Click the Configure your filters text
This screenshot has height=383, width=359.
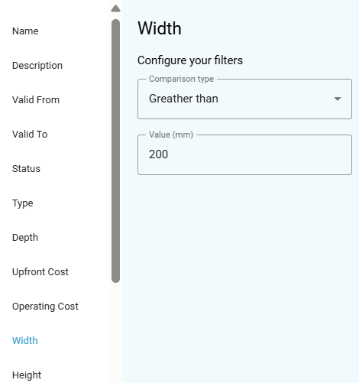click(190, 60)
